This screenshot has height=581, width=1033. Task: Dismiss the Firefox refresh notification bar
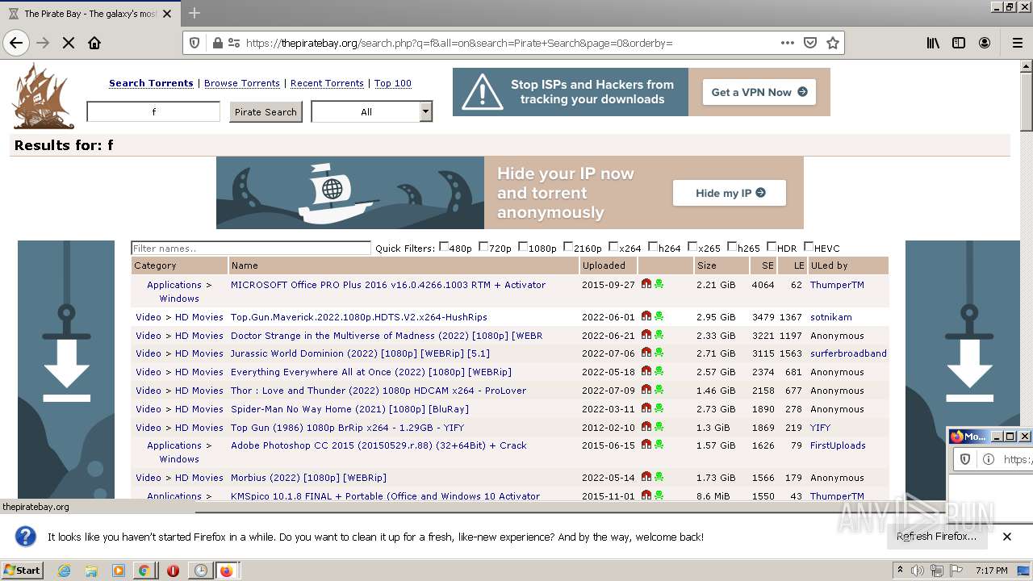tap(1007, 537)
